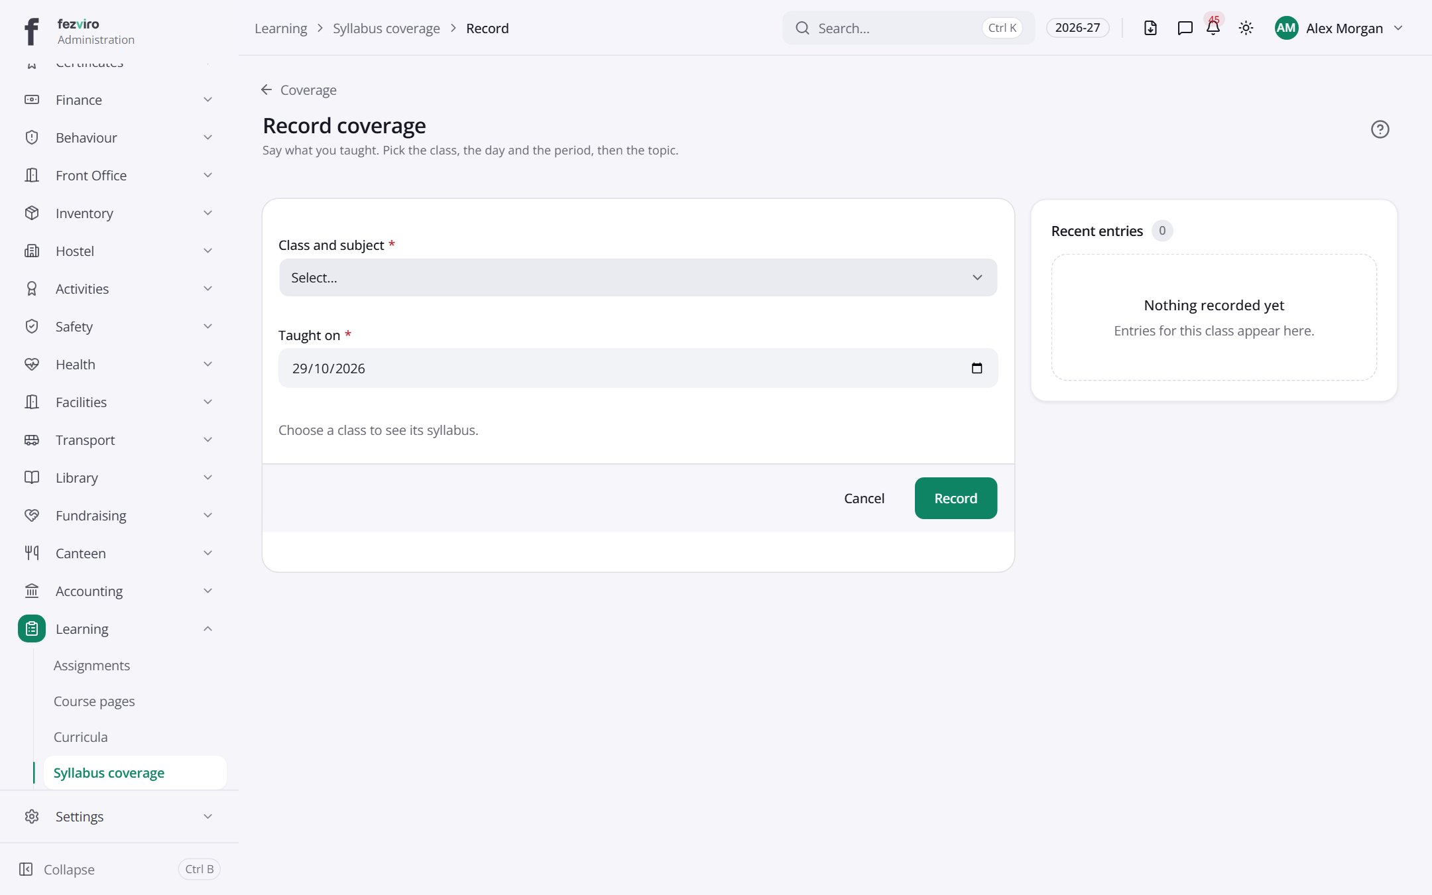Toggle the light/dark theme sun icon
1432x895 pixels.
point(1246,28)
